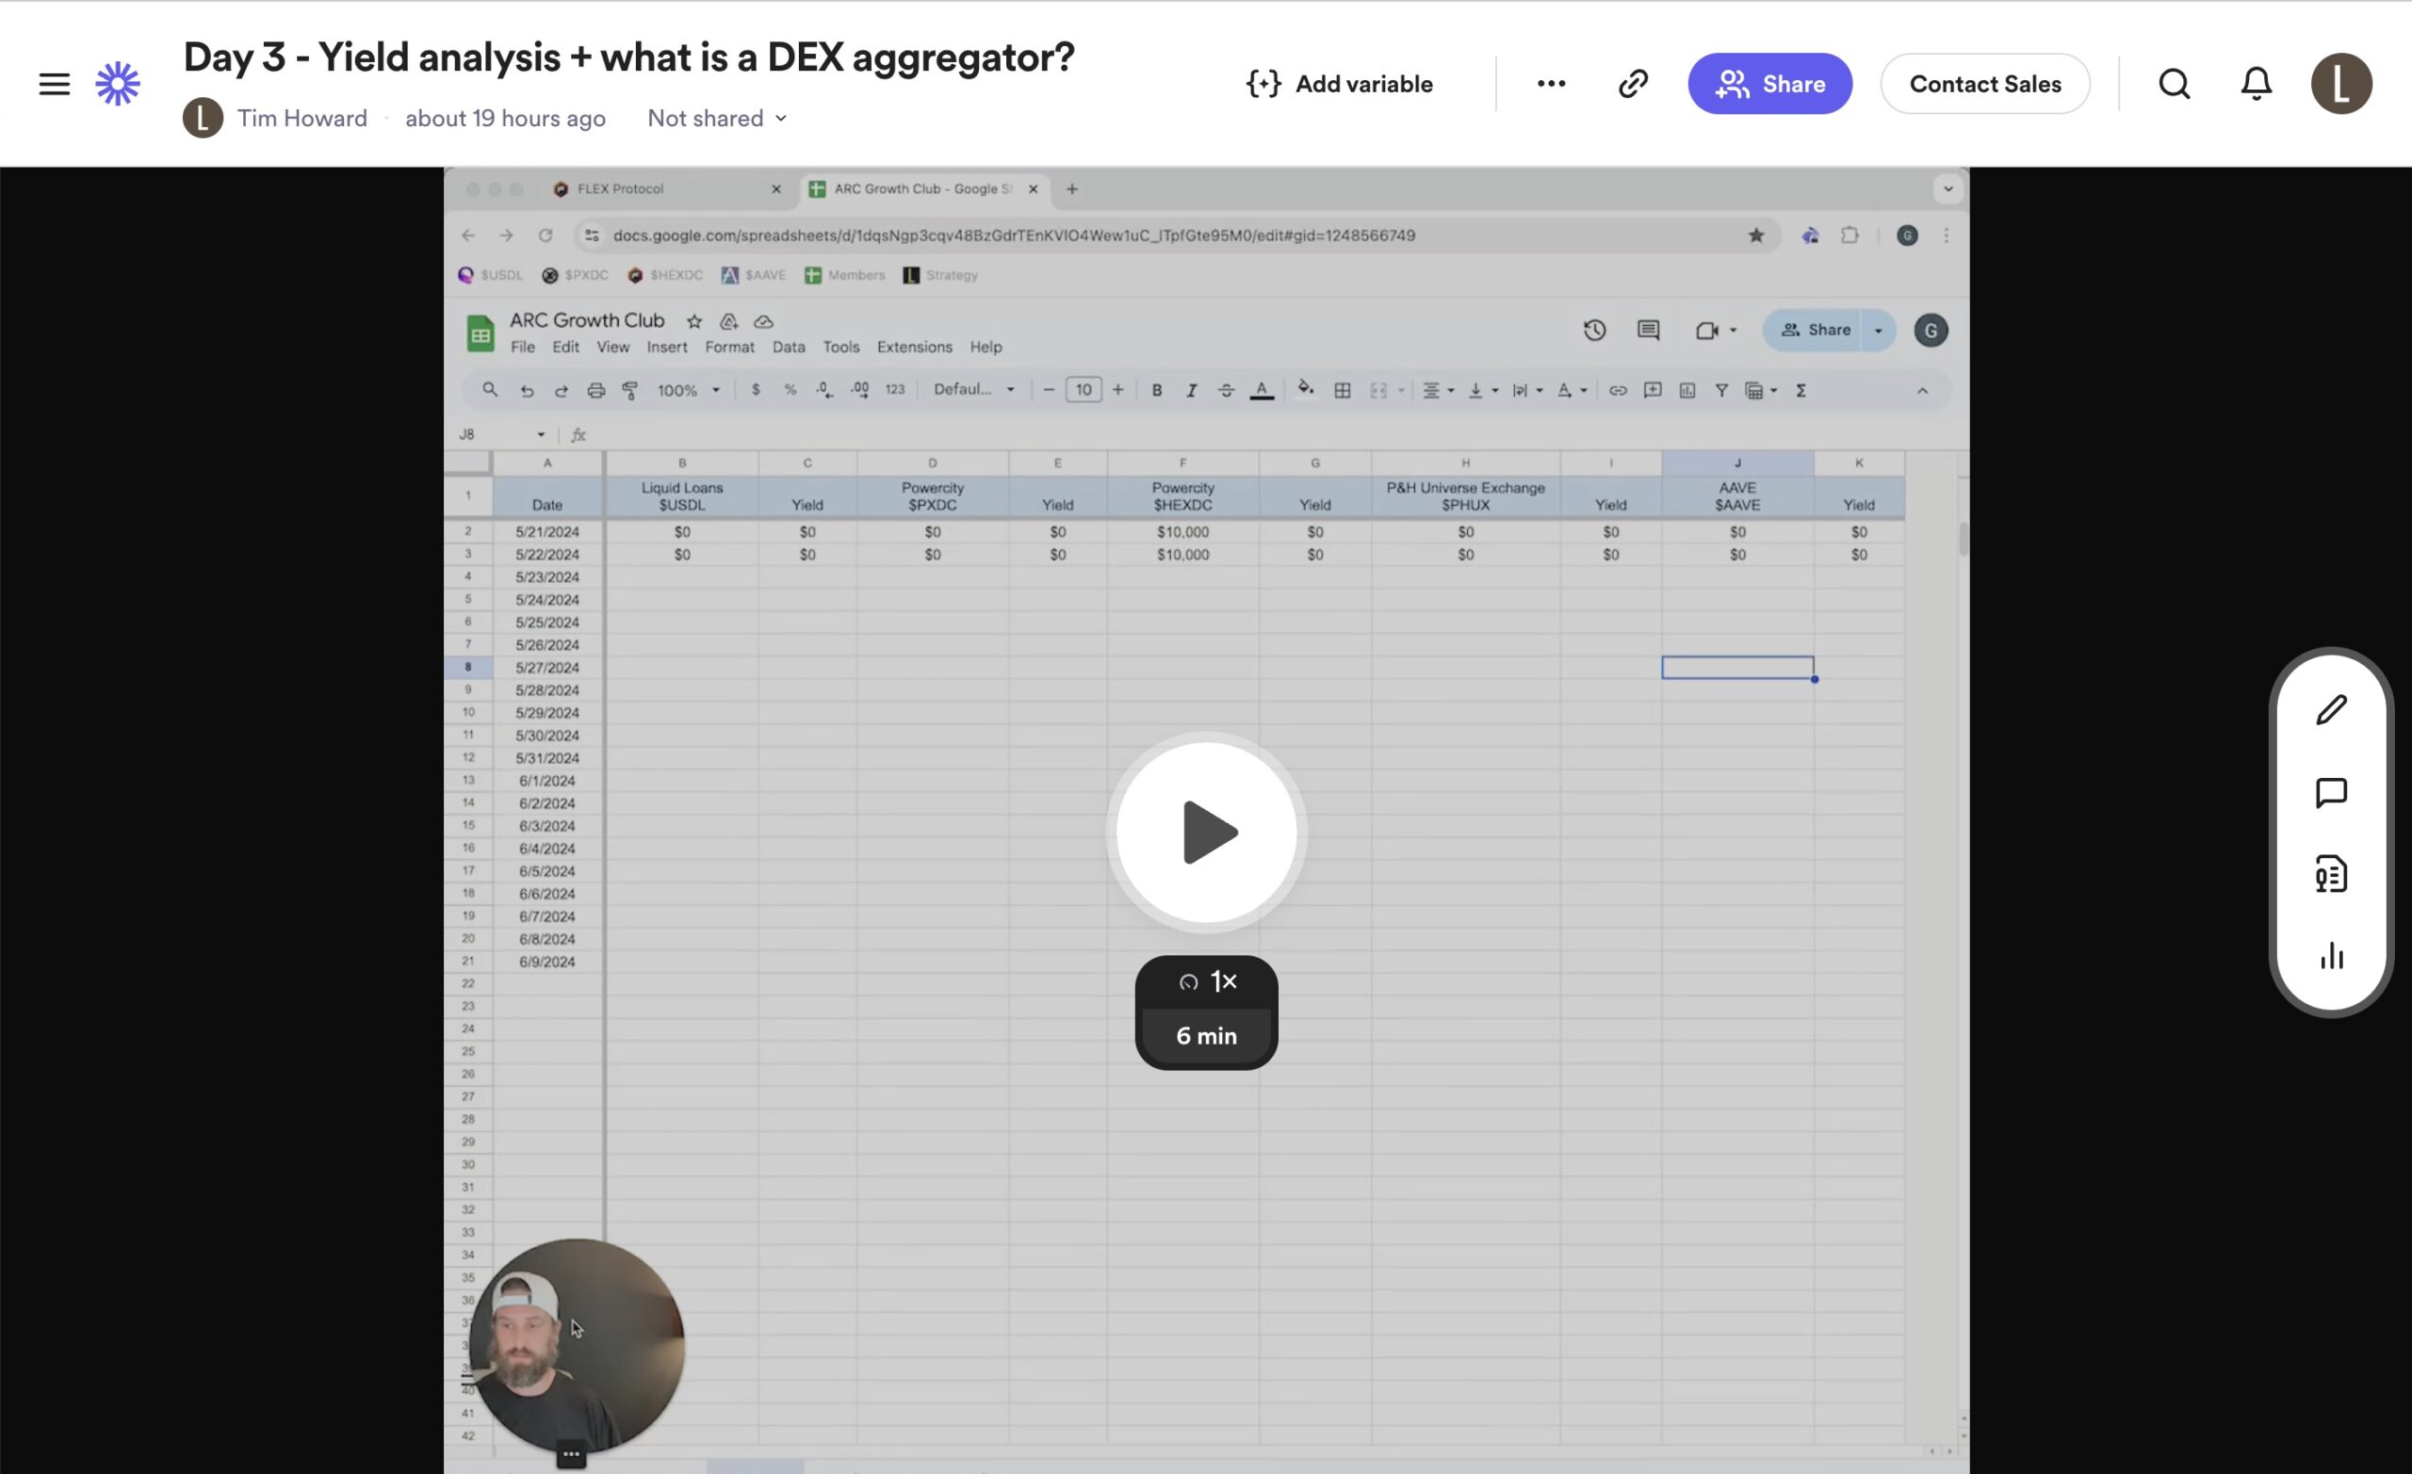Click the borders icon in Sheets toolbar
This screenshot has width=2412, height=1474.
[1341, 389]
